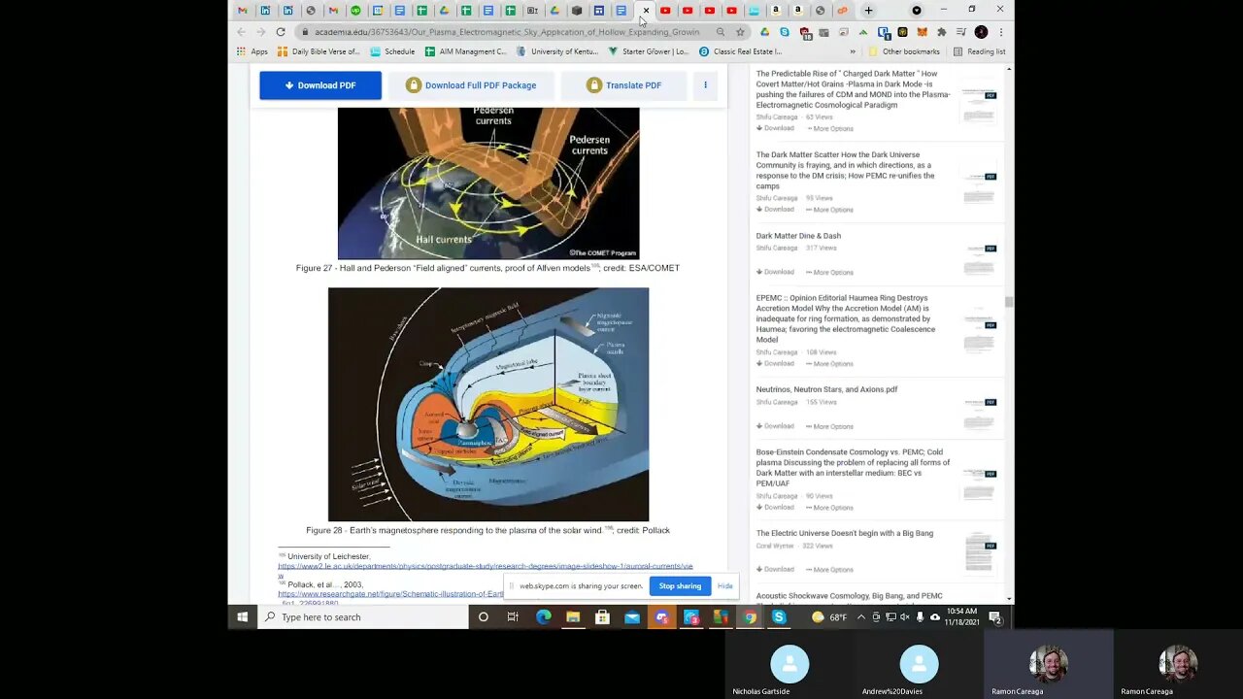
Task: Switch to the second YouTube tab
Action: (x=688, y=11)
